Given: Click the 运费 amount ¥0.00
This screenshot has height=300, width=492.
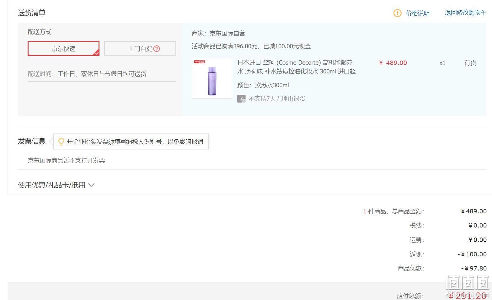Looking at the screenshot, I should [478, 240].
